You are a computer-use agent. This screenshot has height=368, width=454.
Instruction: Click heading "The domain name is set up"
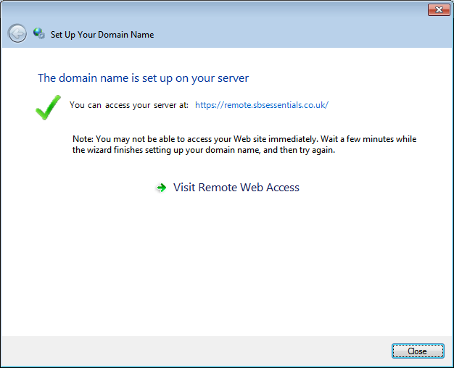tap(143, 78)
